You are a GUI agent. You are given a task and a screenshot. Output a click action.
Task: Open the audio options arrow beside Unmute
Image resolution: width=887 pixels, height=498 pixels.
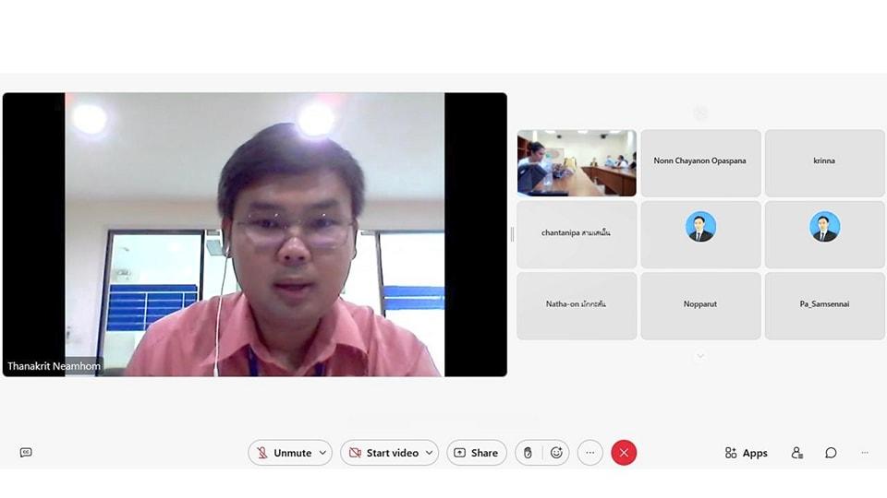[x=323, y=453]
